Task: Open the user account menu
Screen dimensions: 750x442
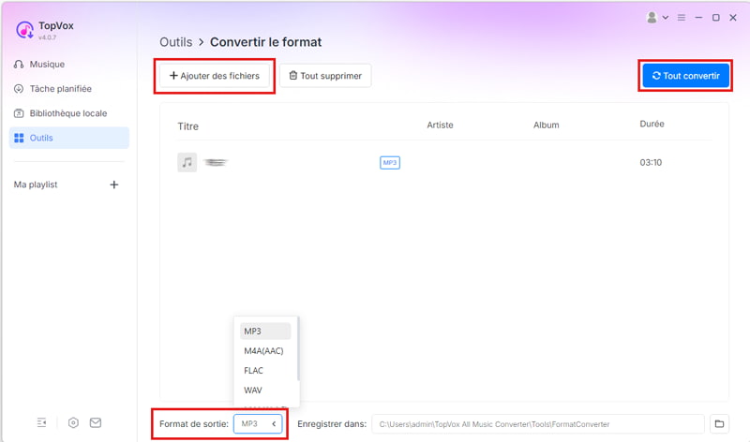Action: pos(657,18)
